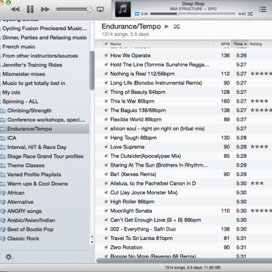Uncheck the Moonlight Sonata checkbox

[x=106, y=211]
